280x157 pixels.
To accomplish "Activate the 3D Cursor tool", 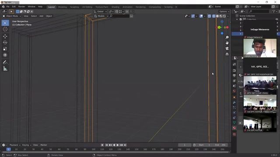I will tap(5, 29).
